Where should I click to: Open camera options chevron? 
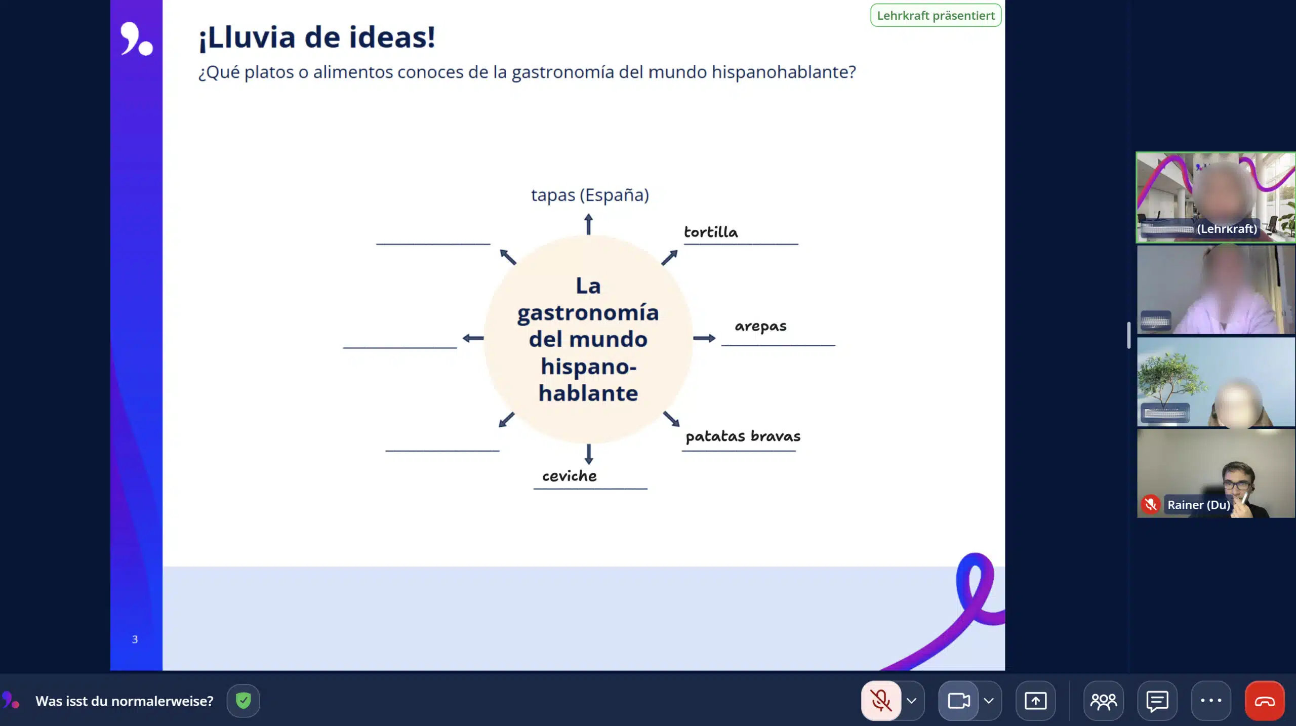(x=989, y=701)
